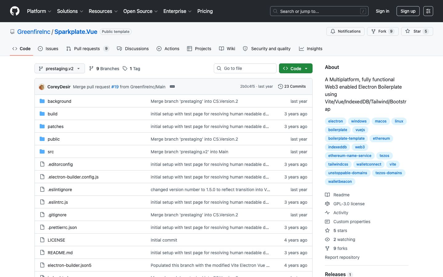Viewport: 443px width, 277px height.
Task: Select the unstoppable-domains topic tag
Action: pos(348,173)
